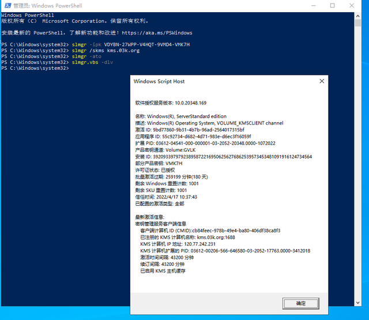The image size is (369, 320).
Task: Click the Windows PowerShell header line in console
Action: [x=28, y=15]
